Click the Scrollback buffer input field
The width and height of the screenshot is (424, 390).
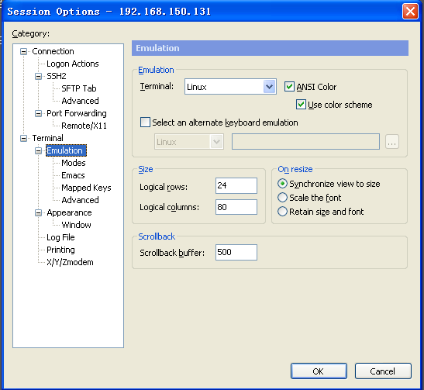coord(236,252)
